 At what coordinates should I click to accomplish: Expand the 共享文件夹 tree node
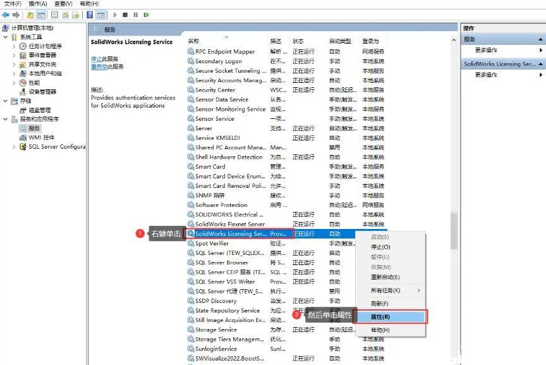click(x=14, y=65)
